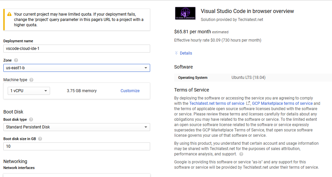The height and width of the screenshot is (177, 332).
Task: Open Boot disk type help icon
Action: pos(31,119)
